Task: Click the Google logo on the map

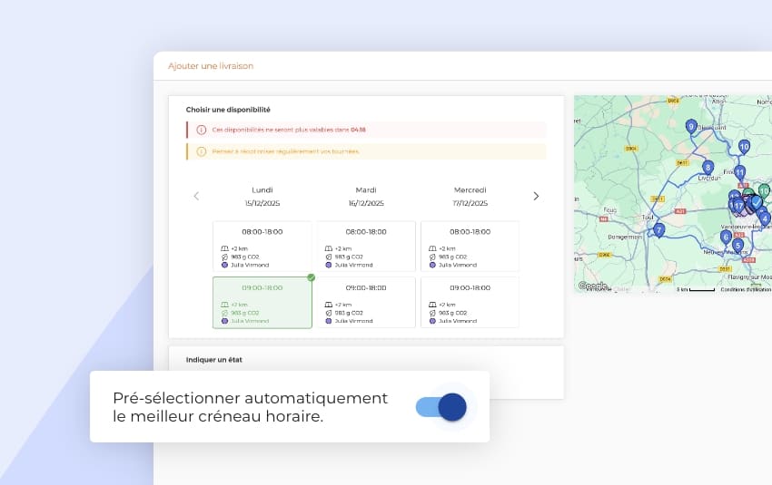Action: coord(593,286)
